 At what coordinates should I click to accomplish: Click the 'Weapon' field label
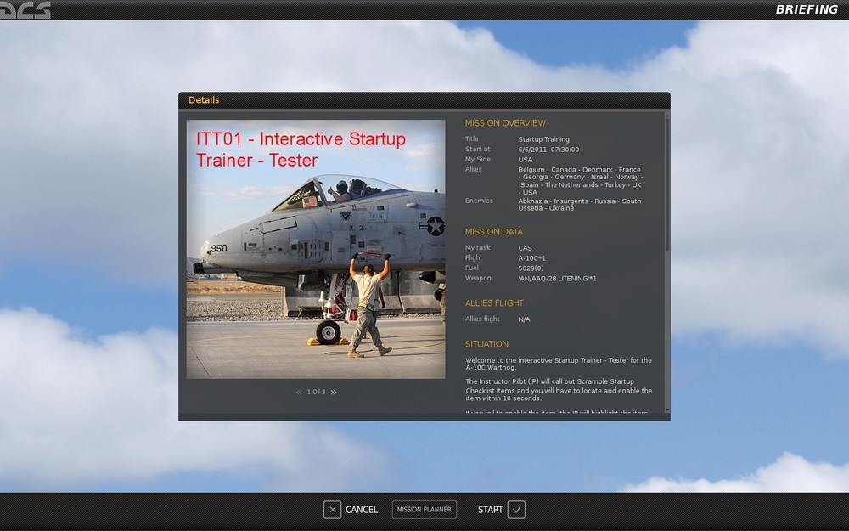click(477, 278)
